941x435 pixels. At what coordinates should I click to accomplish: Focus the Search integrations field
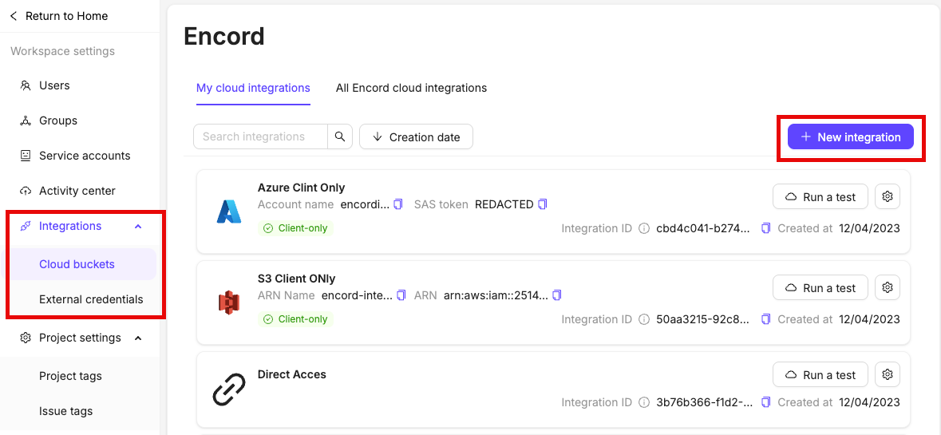[260, 136]
